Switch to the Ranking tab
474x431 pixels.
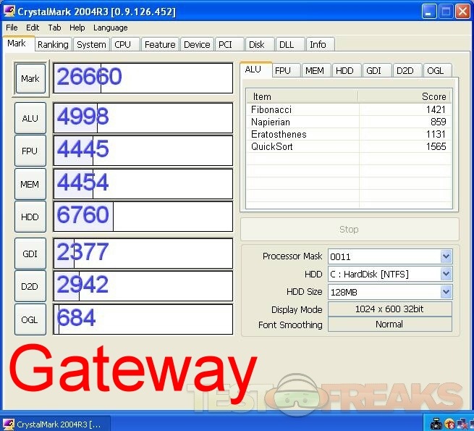tap(53, 44)
